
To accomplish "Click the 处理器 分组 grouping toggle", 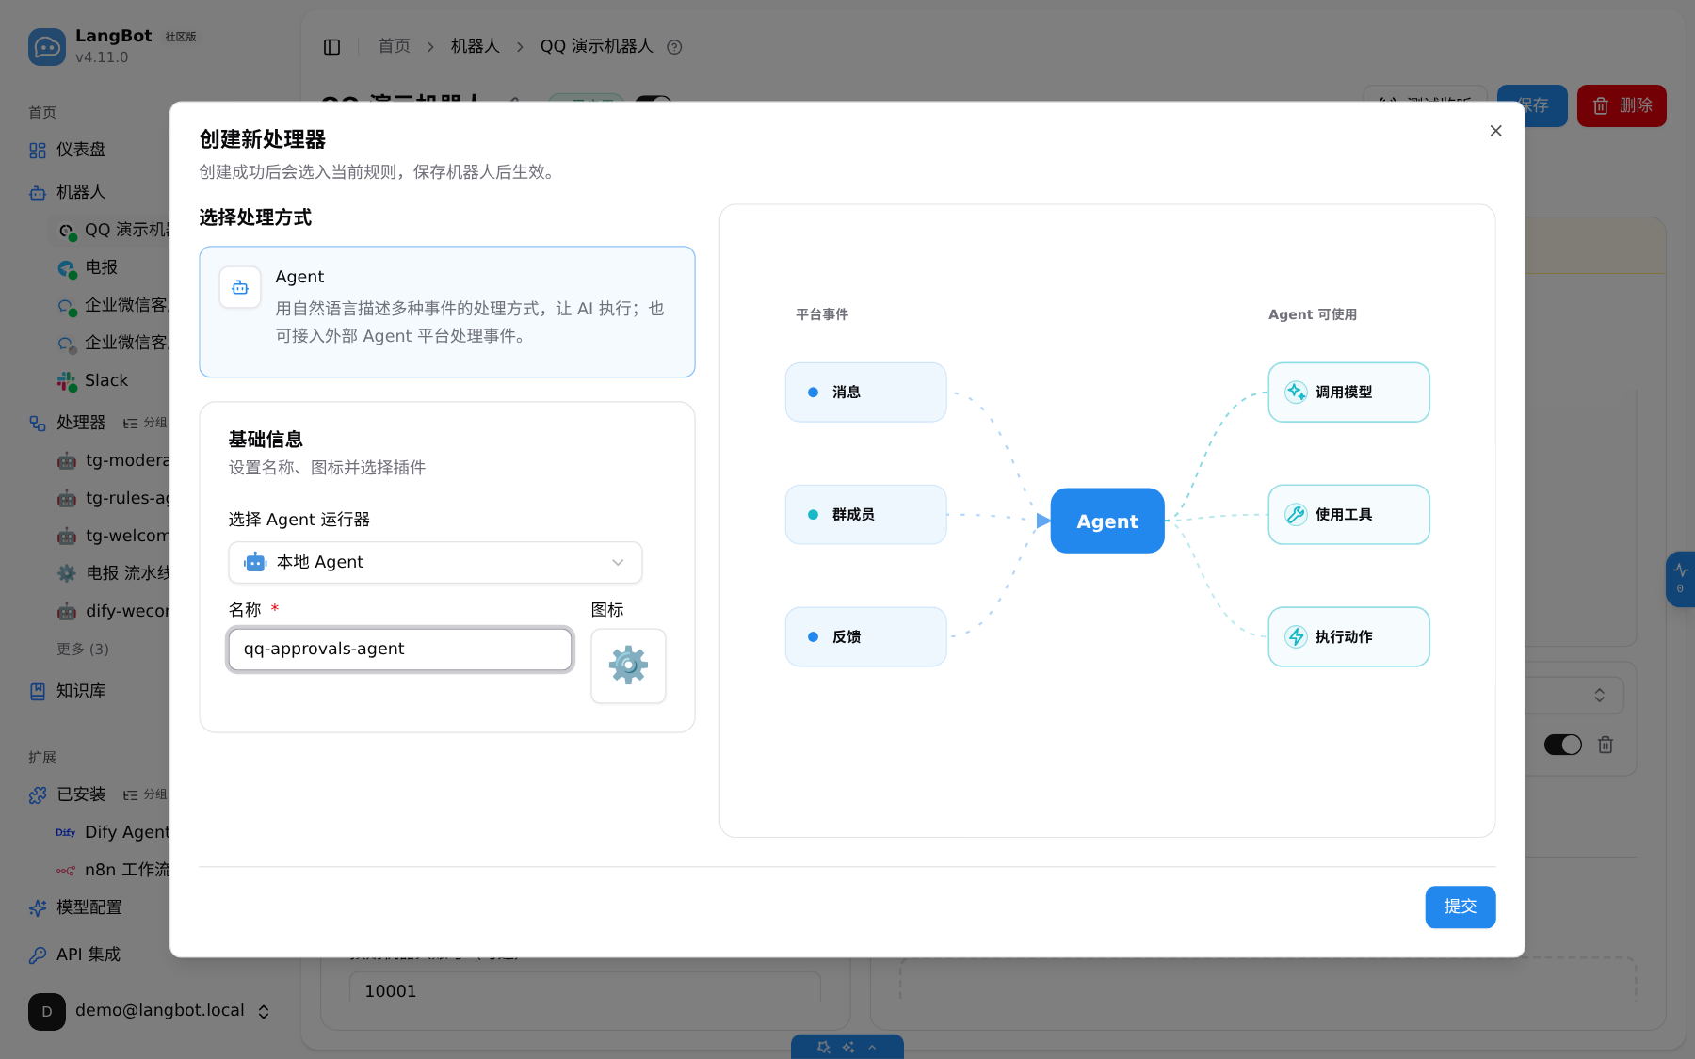I will click(x=145, y=423).
